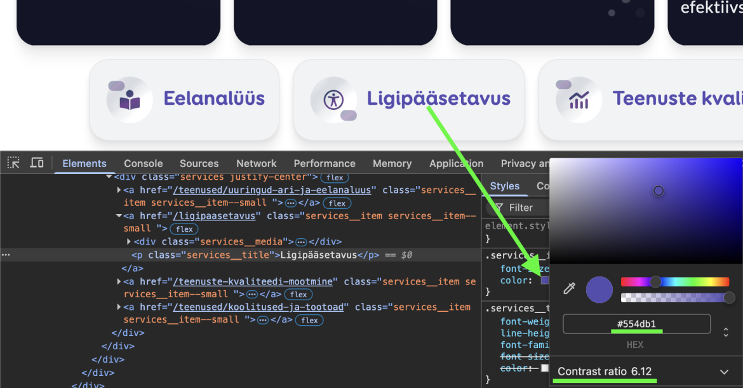Expand the Contrast ratio details chevron

click(x=724, y=372)
